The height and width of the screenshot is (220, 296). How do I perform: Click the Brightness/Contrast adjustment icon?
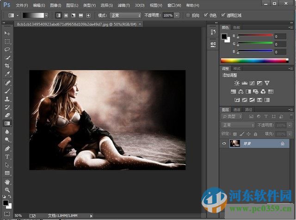tap(237, 83)
